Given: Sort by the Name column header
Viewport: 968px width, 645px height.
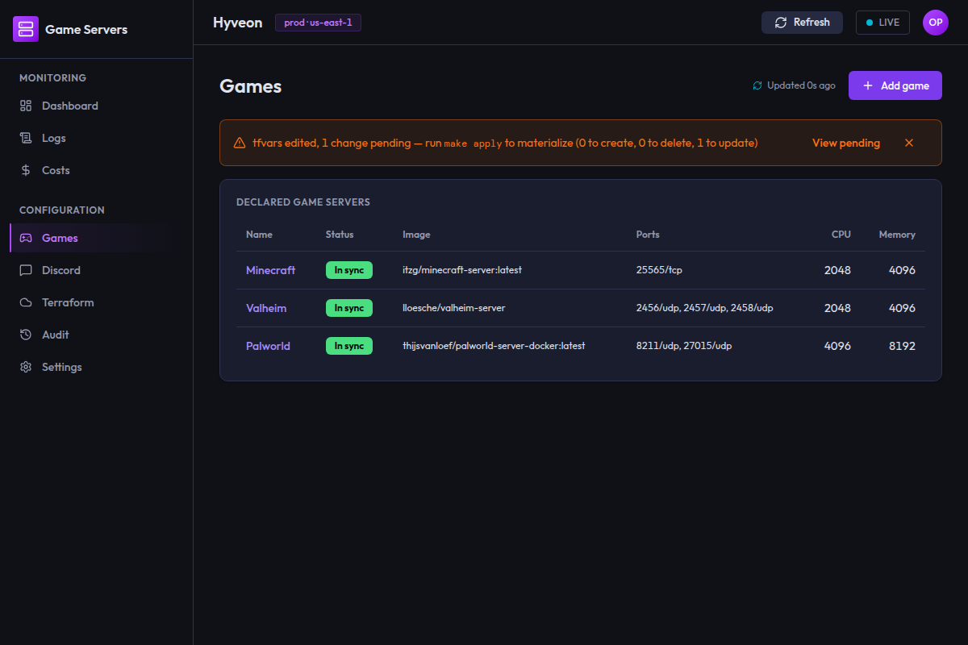Looking at the screenshot, I should tap(259, 235).
